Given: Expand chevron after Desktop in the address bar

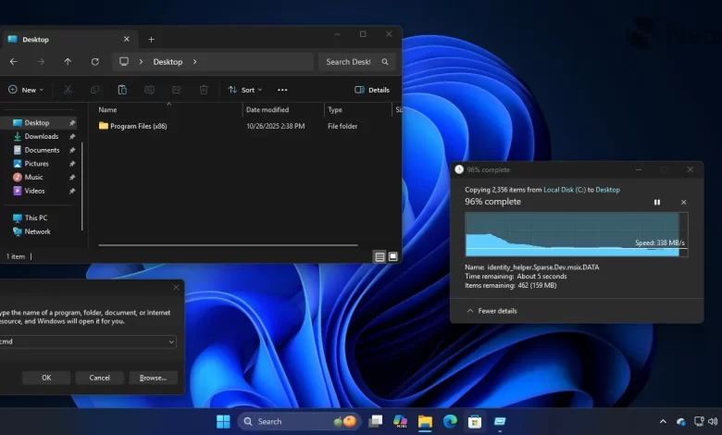Looking at the screenshot, I should [194, 62].
